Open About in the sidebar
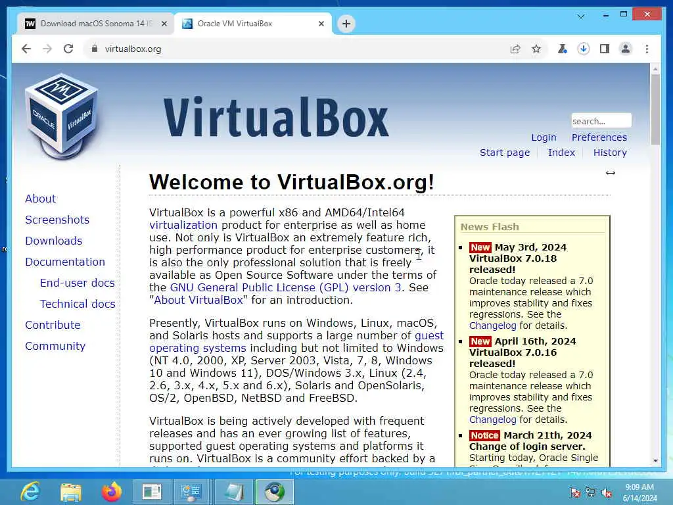 pos(40,199)
